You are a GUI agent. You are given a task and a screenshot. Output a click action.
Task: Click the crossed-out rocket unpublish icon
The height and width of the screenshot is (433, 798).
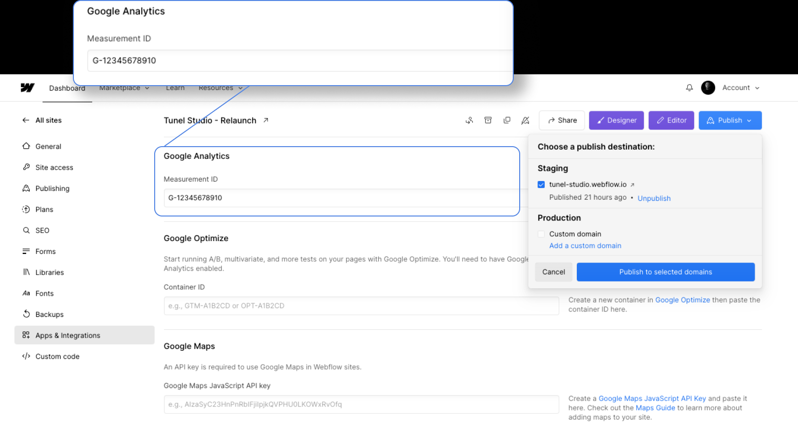pyautogui.click(x=526, y=120)
